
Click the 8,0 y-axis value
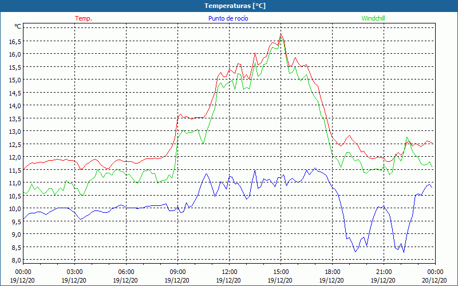[x=16, y=260]
